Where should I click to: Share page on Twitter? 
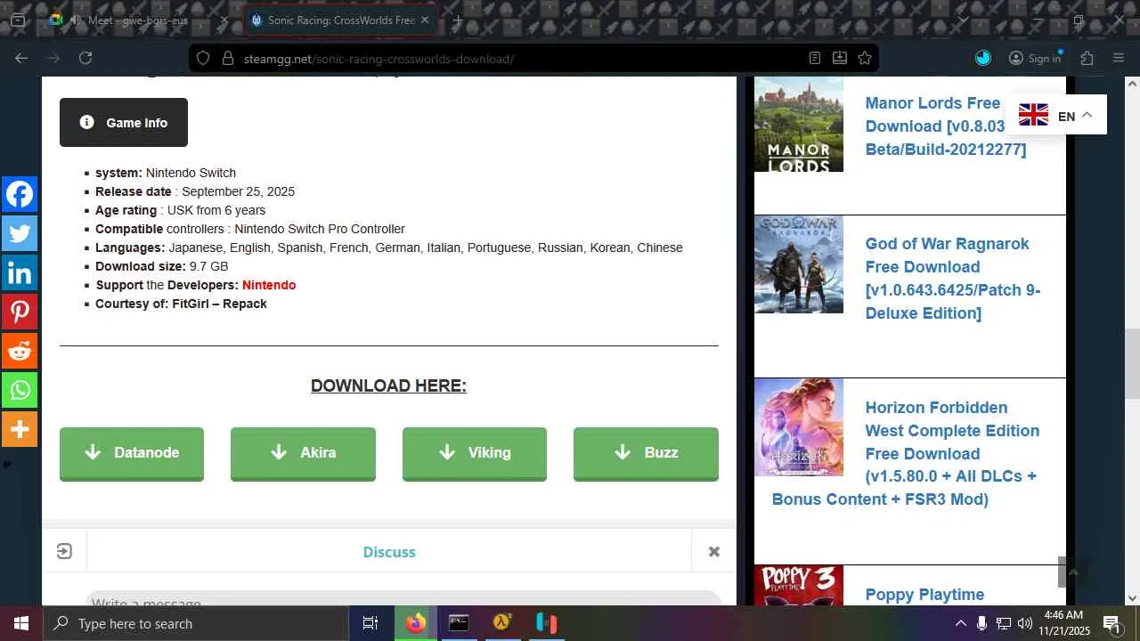click(19, 233)
